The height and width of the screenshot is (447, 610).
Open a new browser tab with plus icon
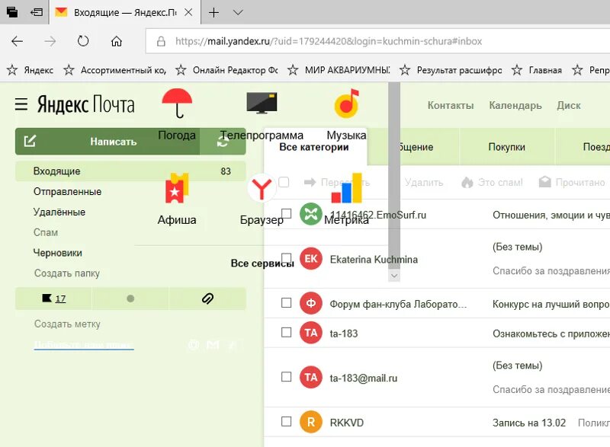pyautogui.click(x=213, y=12)
